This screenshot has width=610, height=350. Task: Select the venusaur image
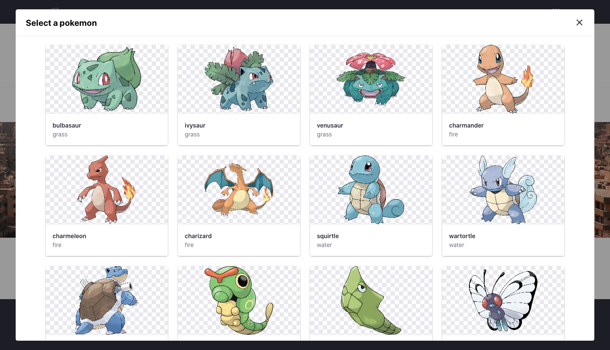(371, 79)
